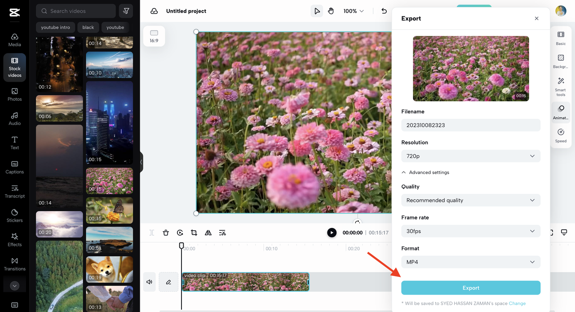This screenshot has height=312, width=575.
Task: Click the delete trash icon in timeline toolbar
Action: (166, 232)
